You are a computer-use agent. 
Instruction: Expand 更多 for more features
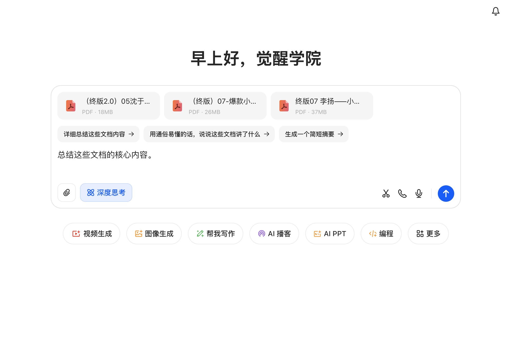(428, 234)
